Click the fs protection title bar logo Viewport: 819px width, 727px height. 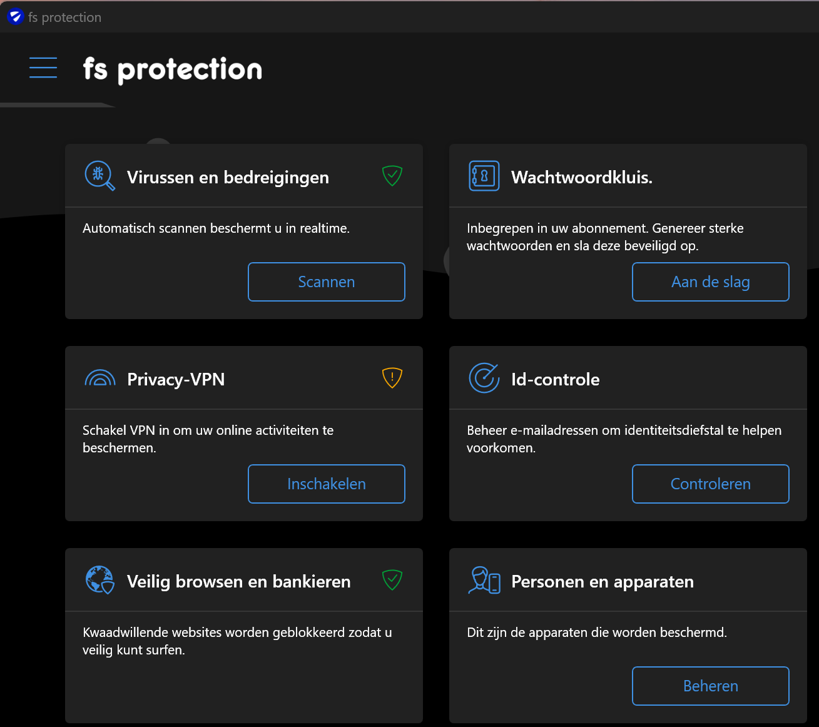coord(16,17)
